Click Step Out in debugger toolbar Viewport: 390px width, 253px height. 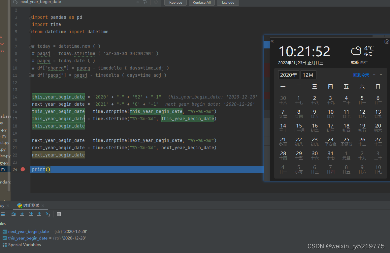(39, 214)
